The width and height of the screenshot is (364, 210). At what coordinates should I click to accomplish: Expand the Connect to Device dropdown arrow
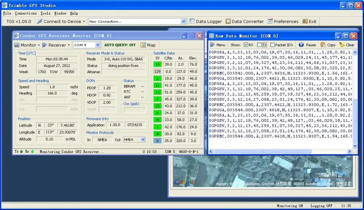click(84, 21)
